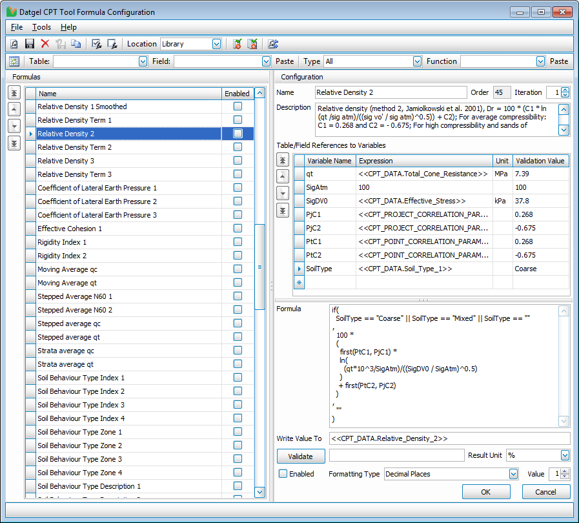Toggle Enabled checkbox for Rigidity Index 1

pyautogui.click(x=238, y=242)
